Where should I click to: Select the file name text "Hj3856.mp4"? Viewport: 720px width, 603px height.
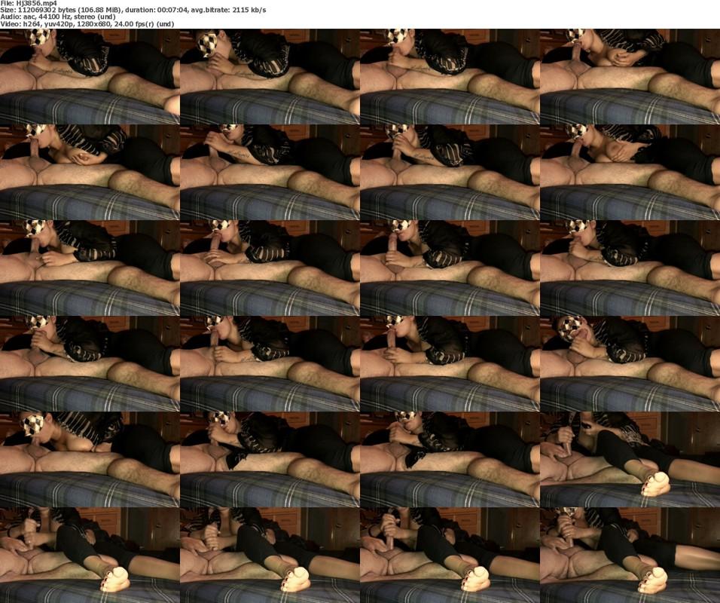click(35, 3)
